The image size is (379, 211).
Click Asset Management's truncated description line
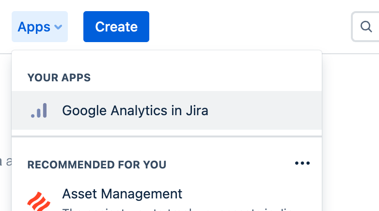pos(170,209)
